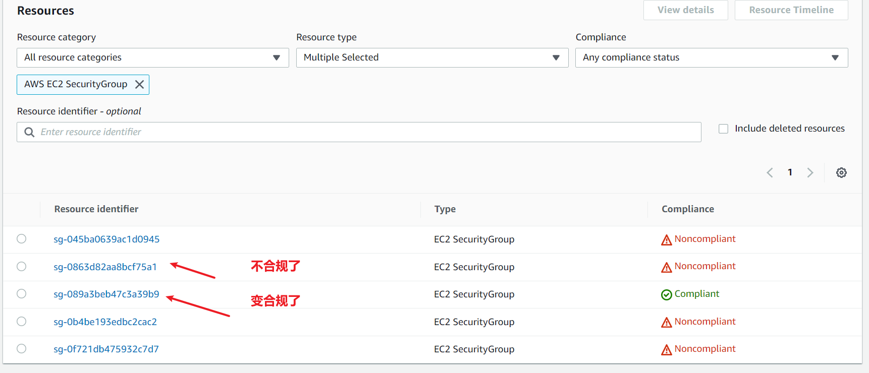Open the Compliance status dropdown
This screenshot has width=869, height=373.
pos(711,57)
